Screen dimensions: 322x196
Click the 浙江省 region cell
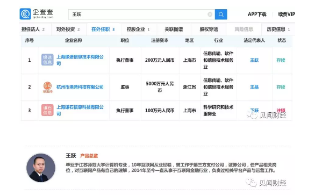click(189, 87)
